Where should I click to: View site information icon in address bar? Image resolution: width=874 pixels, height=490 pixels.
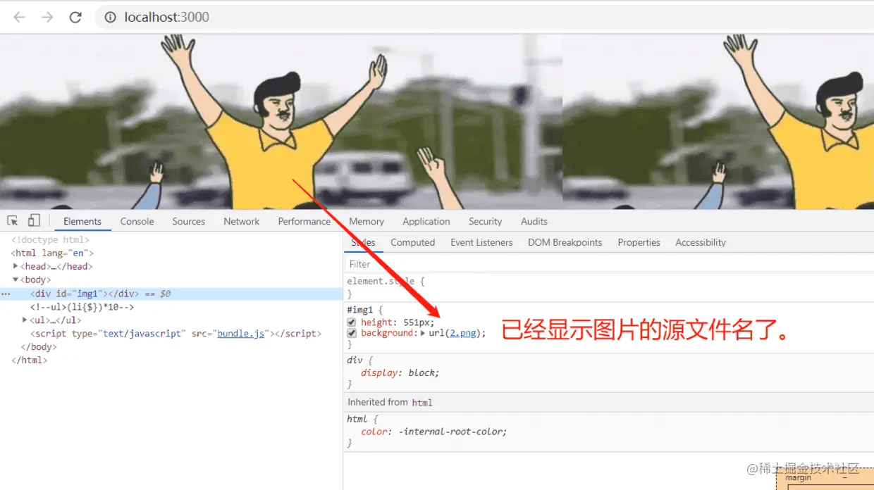111,18
